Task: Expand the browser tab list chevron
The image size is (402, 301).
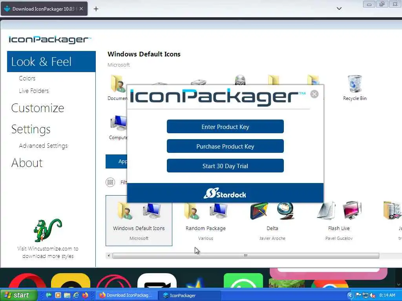Action: pos(339,9)
